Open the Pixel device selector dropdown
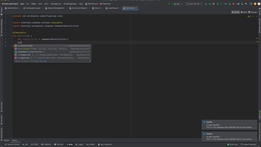This screenshot has height=147, width=261. click(194, 4)
